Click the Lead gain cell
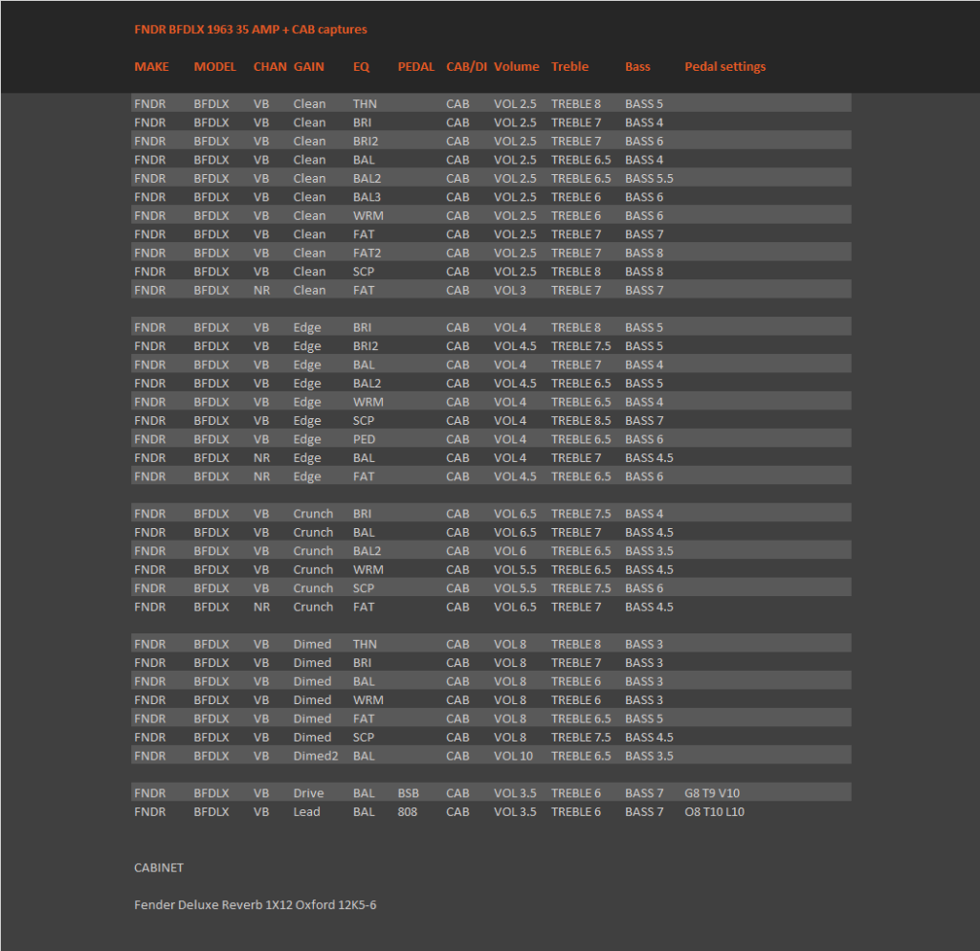 click(x=306, y=811)
